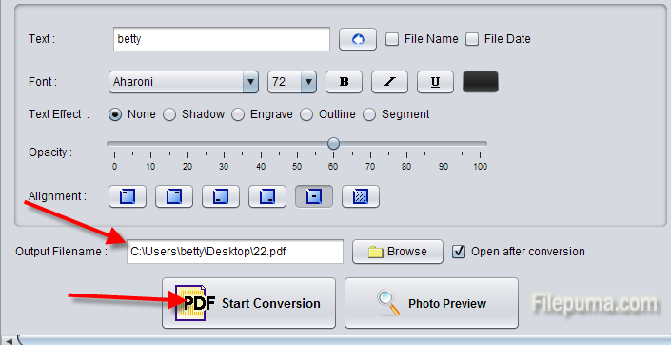
Task: Align watermark to top-right corner
Action: tap(174, 196)
